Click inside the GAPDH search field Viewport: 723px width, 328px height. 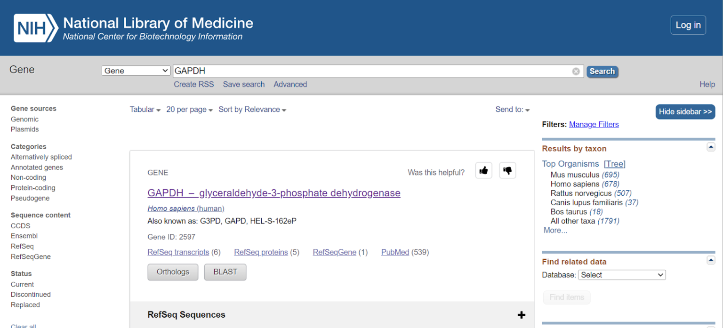tap(372, 71)
